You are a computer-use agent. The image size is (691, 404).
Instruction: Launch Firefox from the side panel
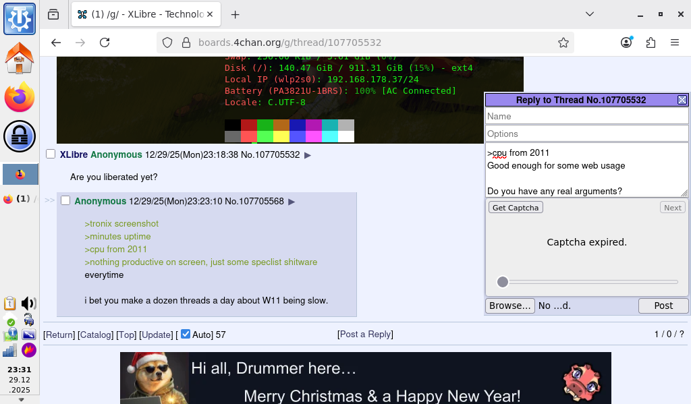pyautogui.click(x=20, y=96)
